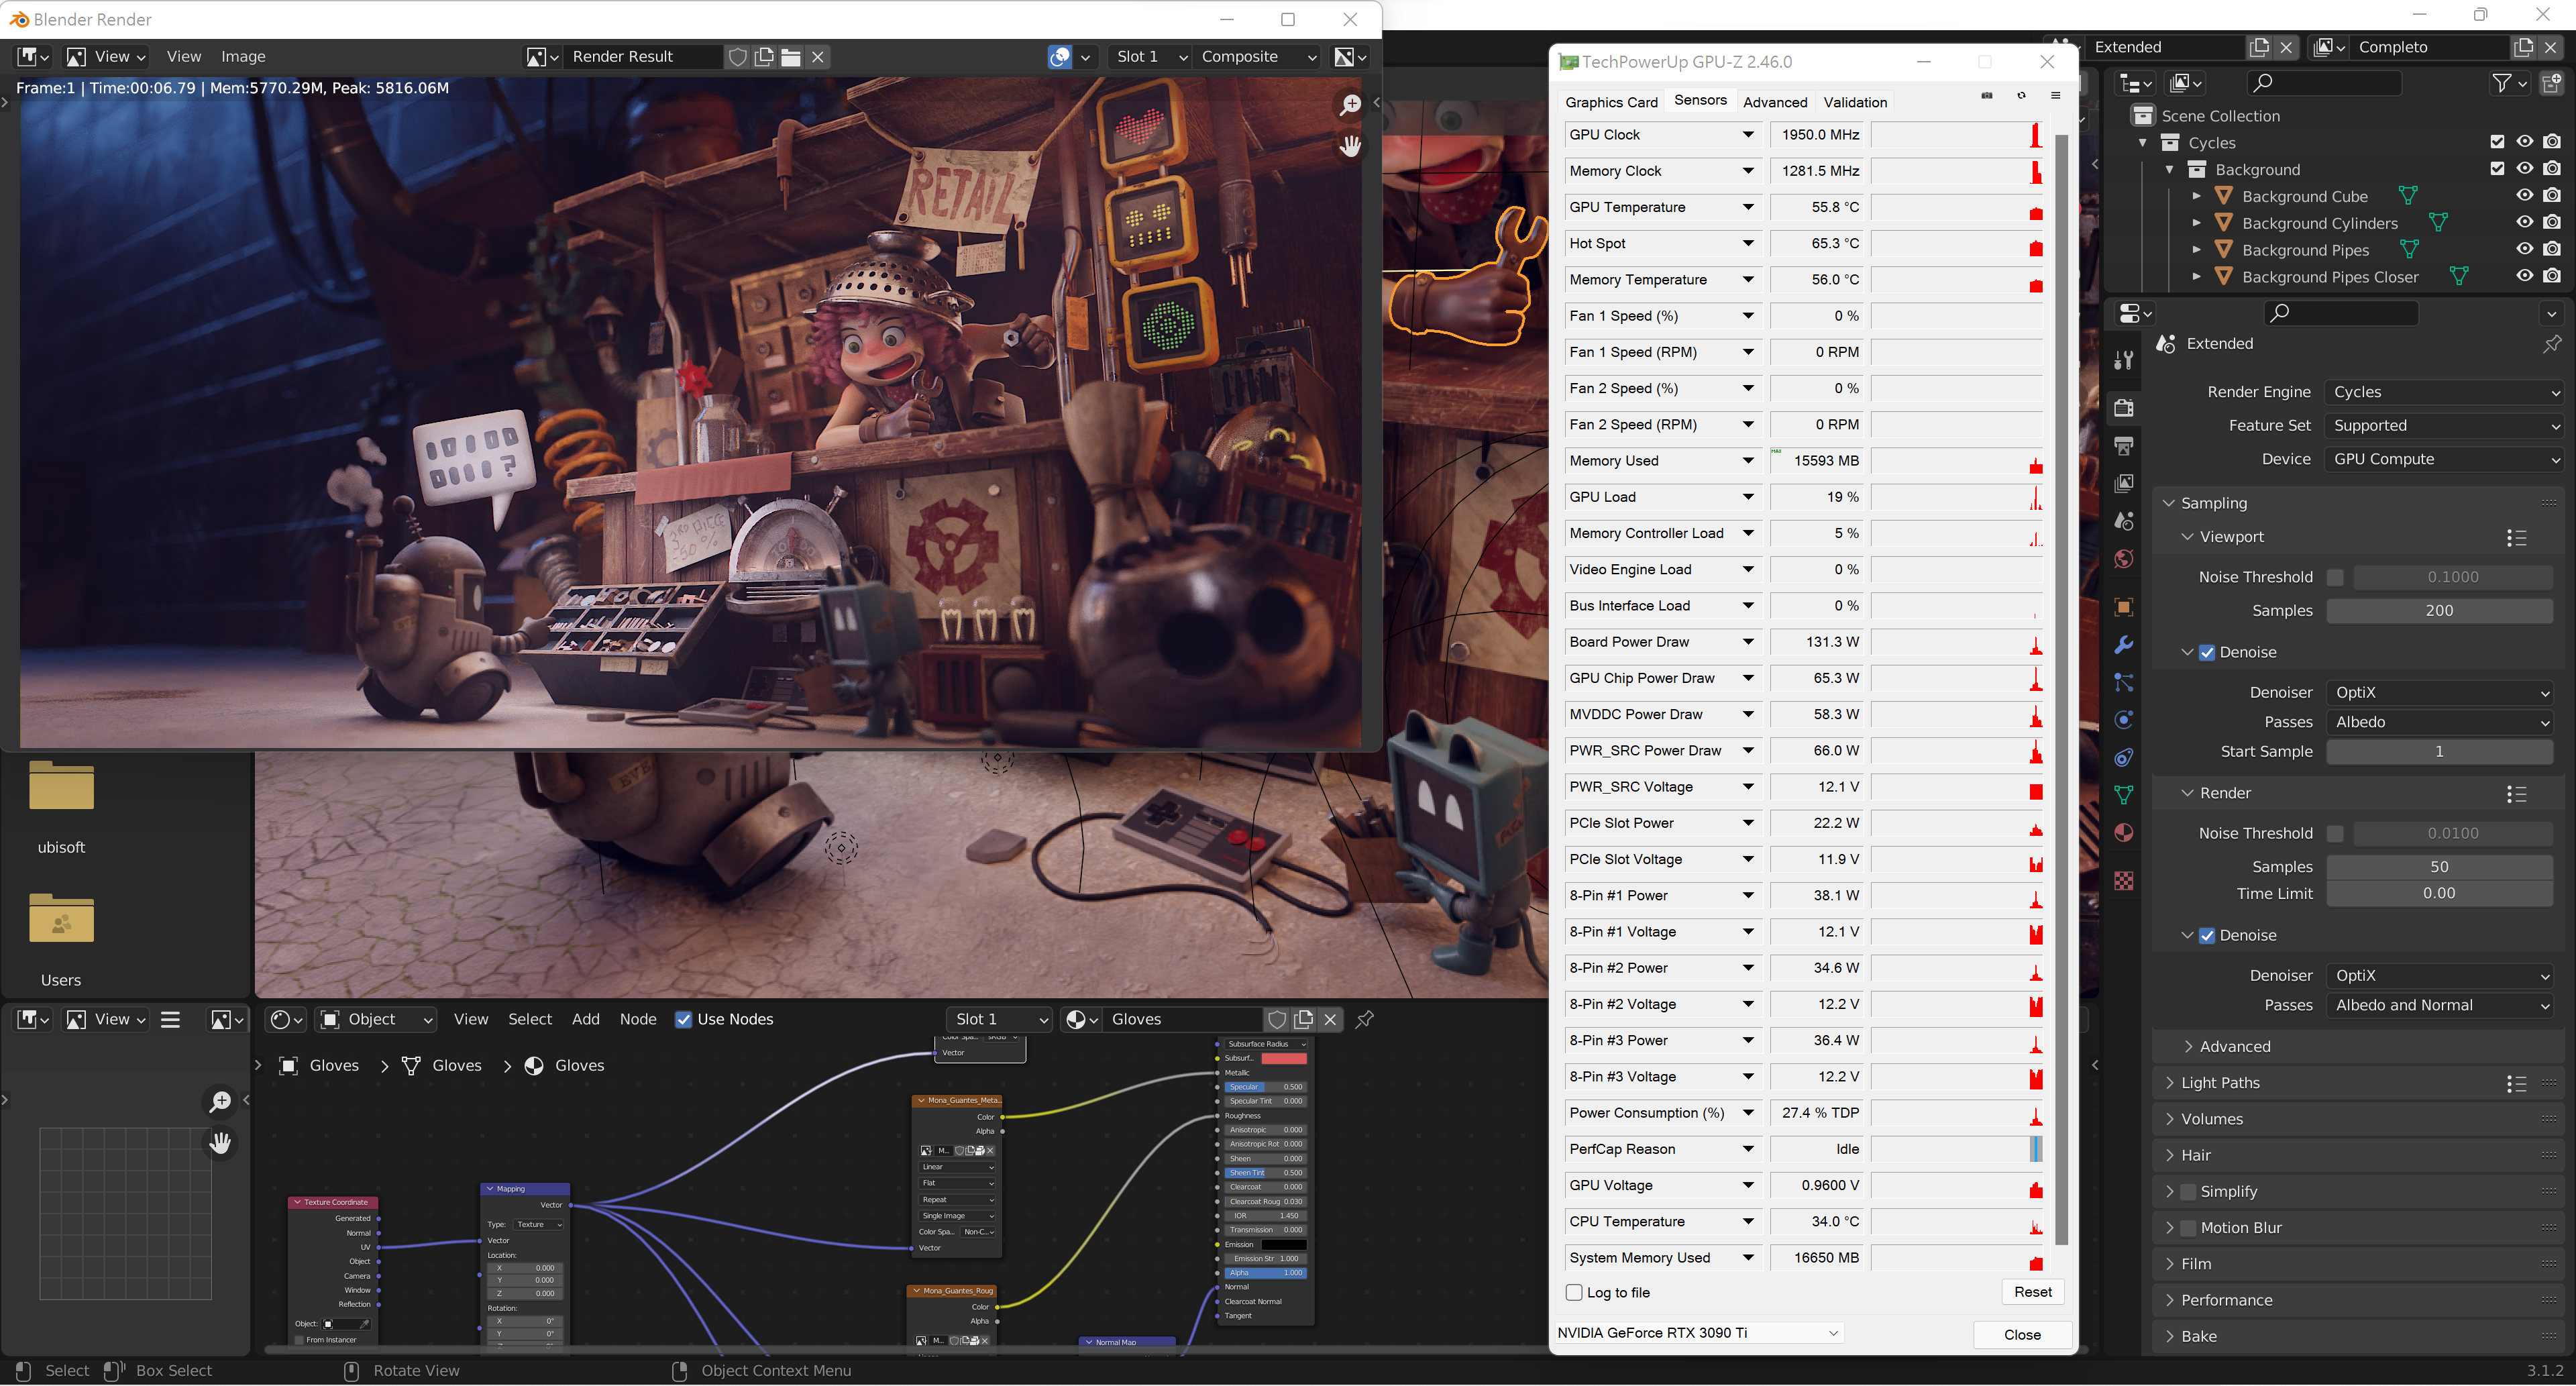Click the GPU-Z refresh icon
Image resolution: width=2576 pixels, height=1386 pixels.
pos(2021,96)
